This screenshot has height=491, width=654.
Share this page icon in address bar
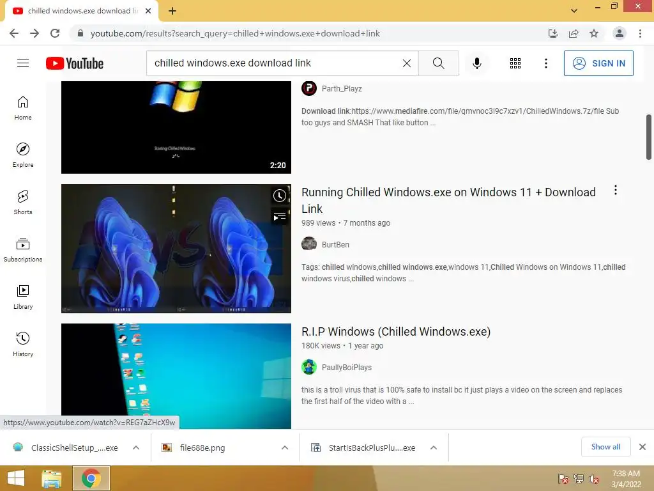point(574,33)
